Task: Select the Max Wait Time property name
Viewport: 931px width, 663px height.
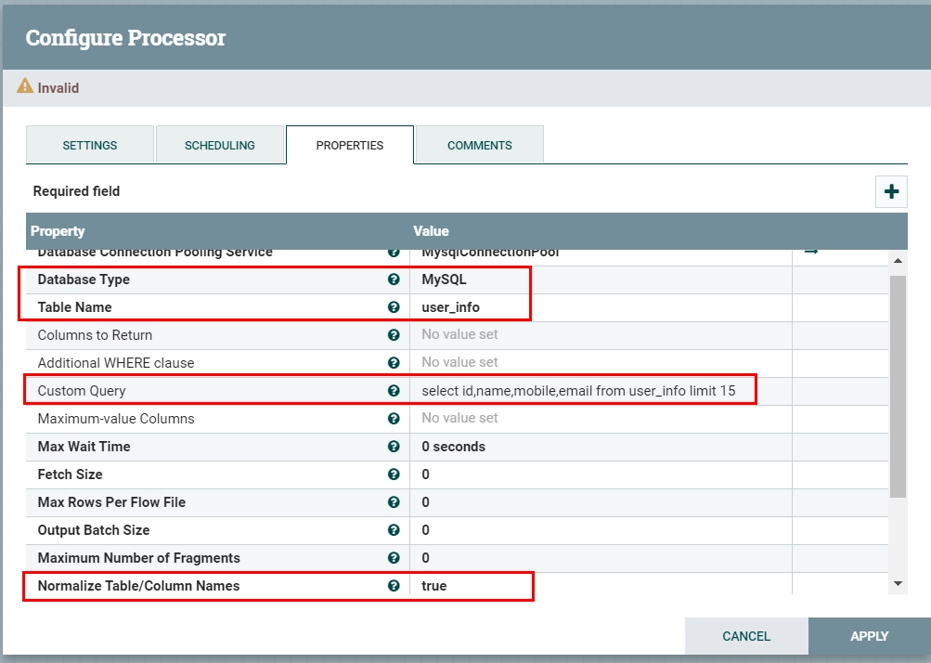Action: (x=84, y=446)
